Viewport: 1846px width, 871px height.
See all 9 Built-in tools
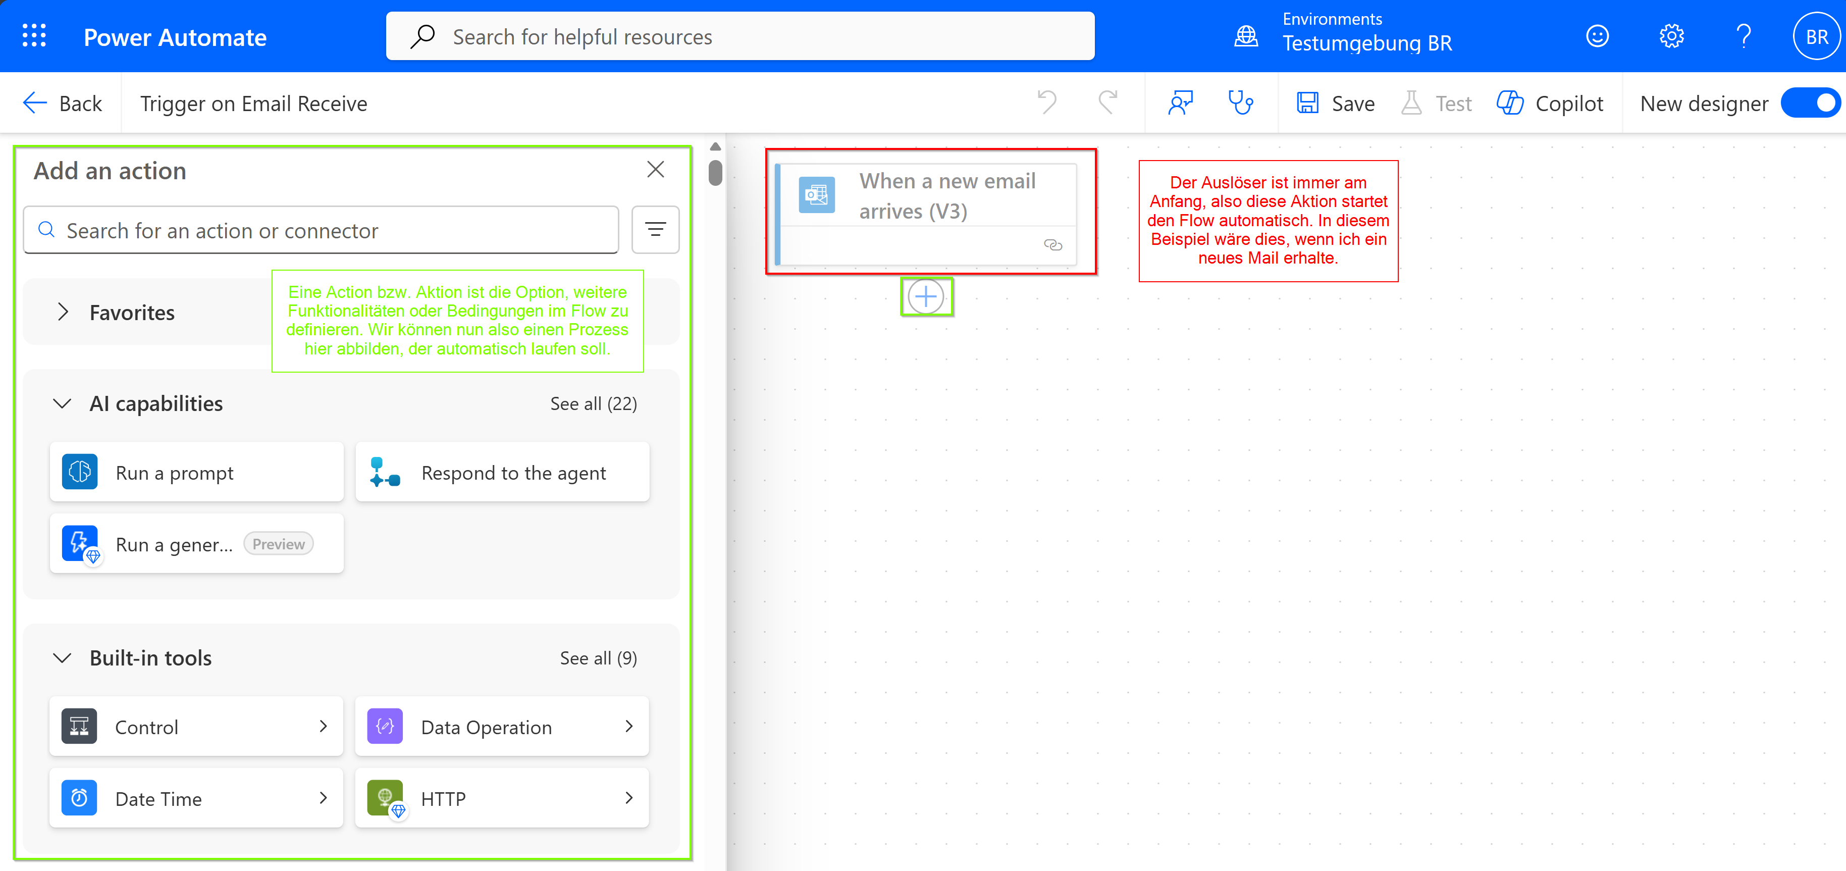(x=598, y=657)
